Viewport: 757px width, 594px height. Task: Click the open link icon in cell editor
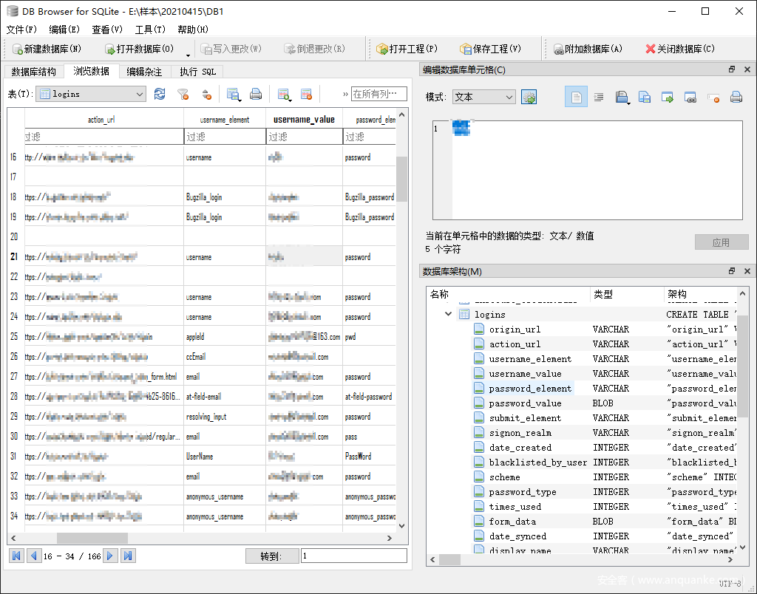[x=690, y=97]
